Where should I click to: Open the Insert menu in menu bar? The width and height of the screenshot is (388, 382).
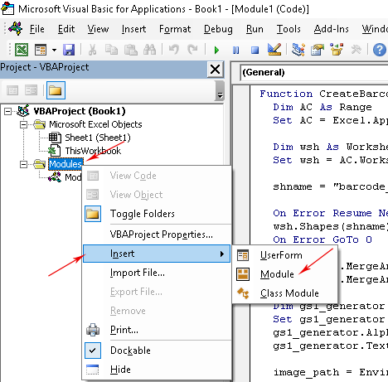pyautogui.click(x=133, y=29)
